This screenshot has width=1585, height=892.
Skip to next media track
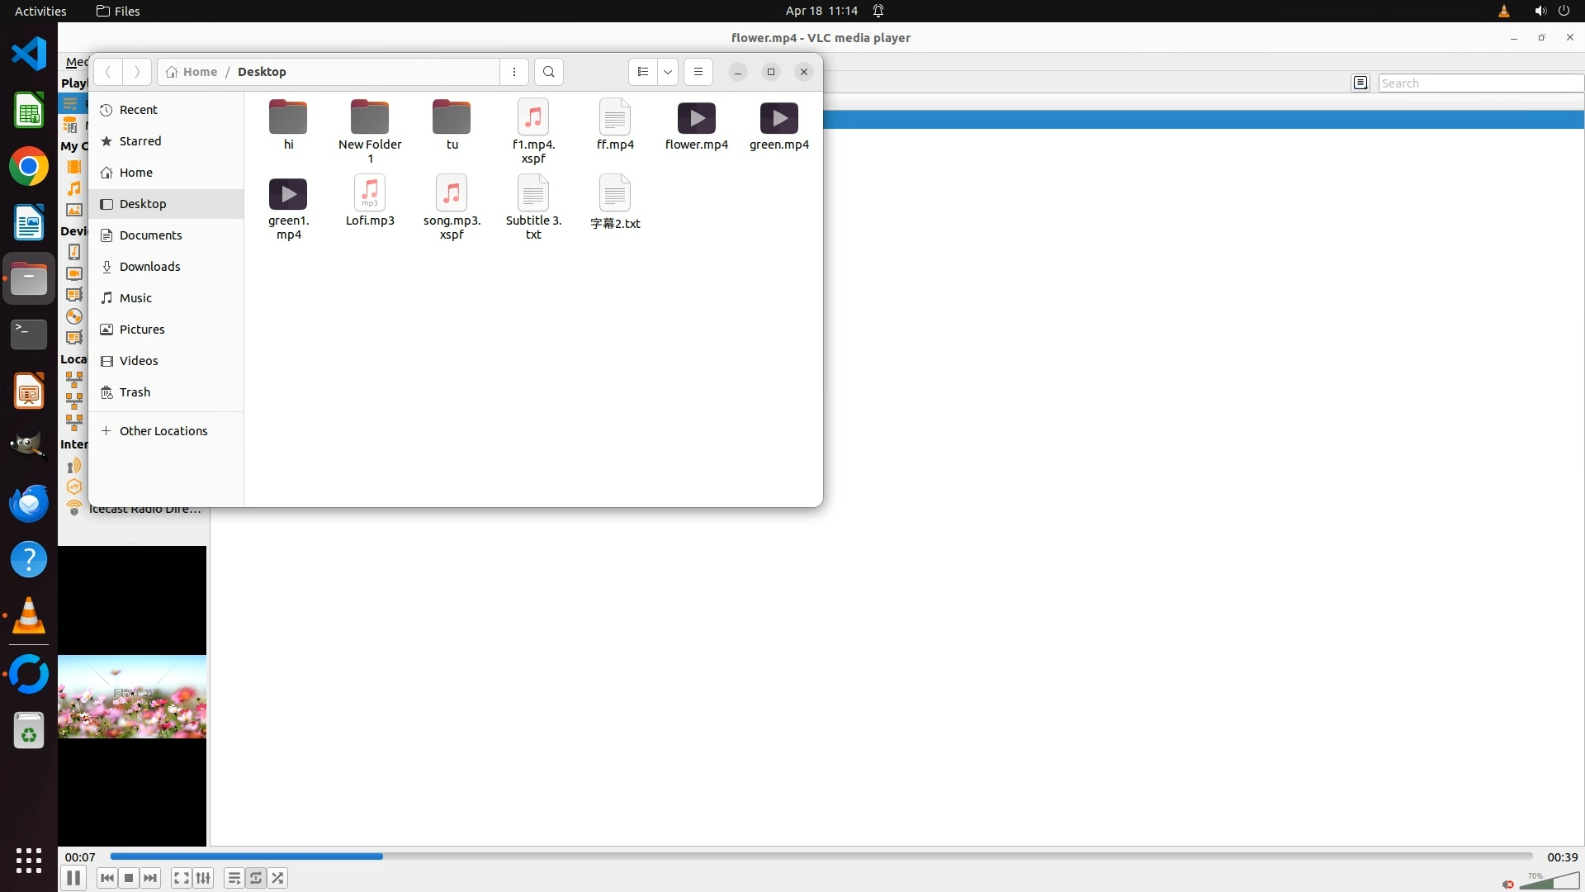coord(150,878)
